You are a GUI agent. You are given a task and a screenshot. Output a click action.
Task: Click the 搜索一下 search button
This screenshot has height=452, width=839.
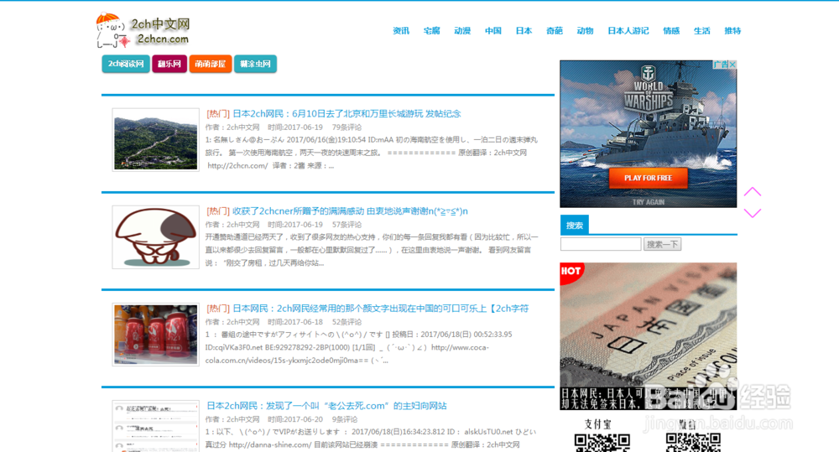[662, 245]
